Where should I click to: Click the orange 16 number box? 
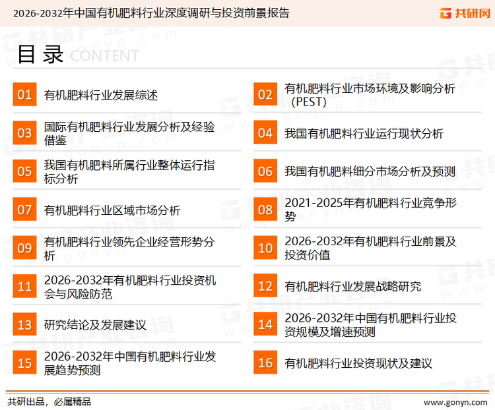pos(265,363)
